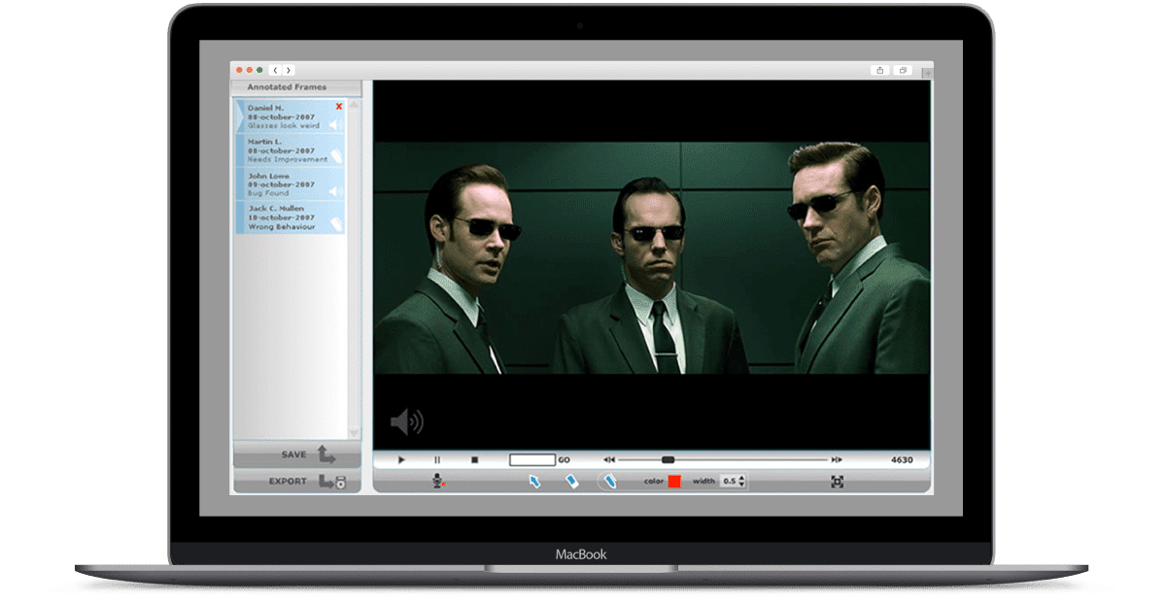This screenshot has width=1166, height=602.
Task: Click the EXPORT button
Action: 296,481
